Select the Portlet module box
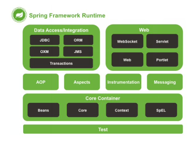The height and width of the screenshot is (141, 195). [162, 60]
